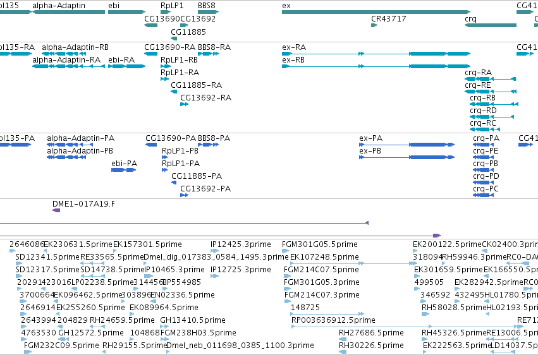
Task: Select the crq-RD transcript label
Action: pos(483,111)
